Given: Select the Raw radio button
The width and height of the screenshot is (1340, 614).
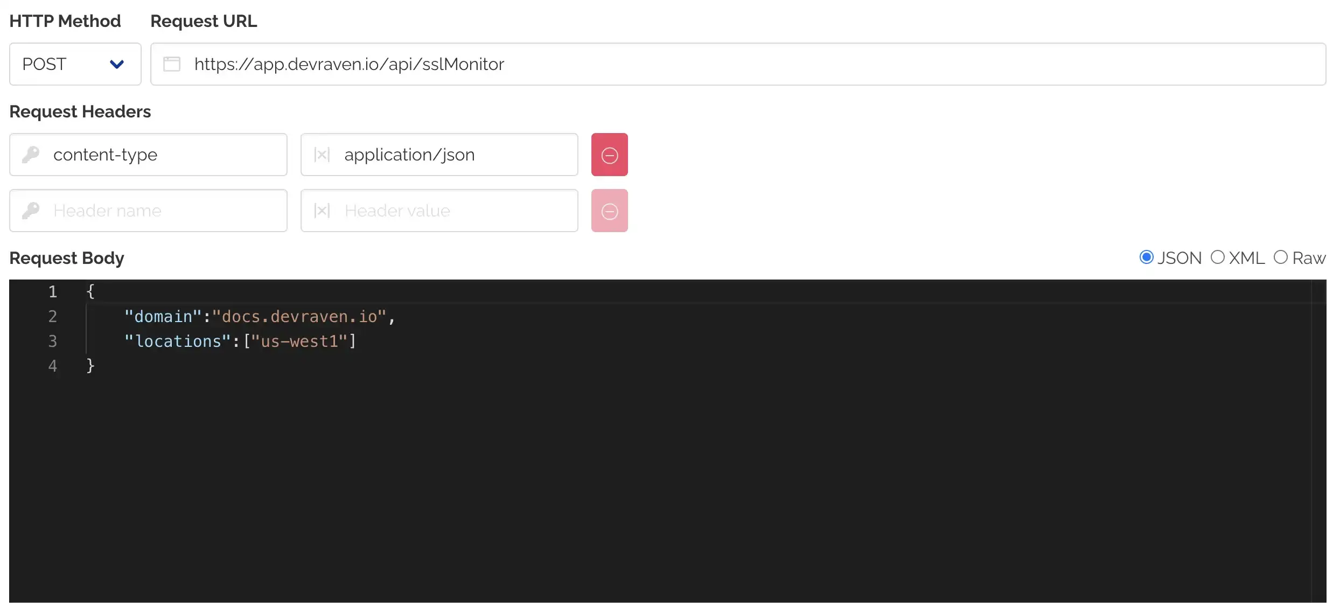Looking at the screenshot, I should 1281,257.
